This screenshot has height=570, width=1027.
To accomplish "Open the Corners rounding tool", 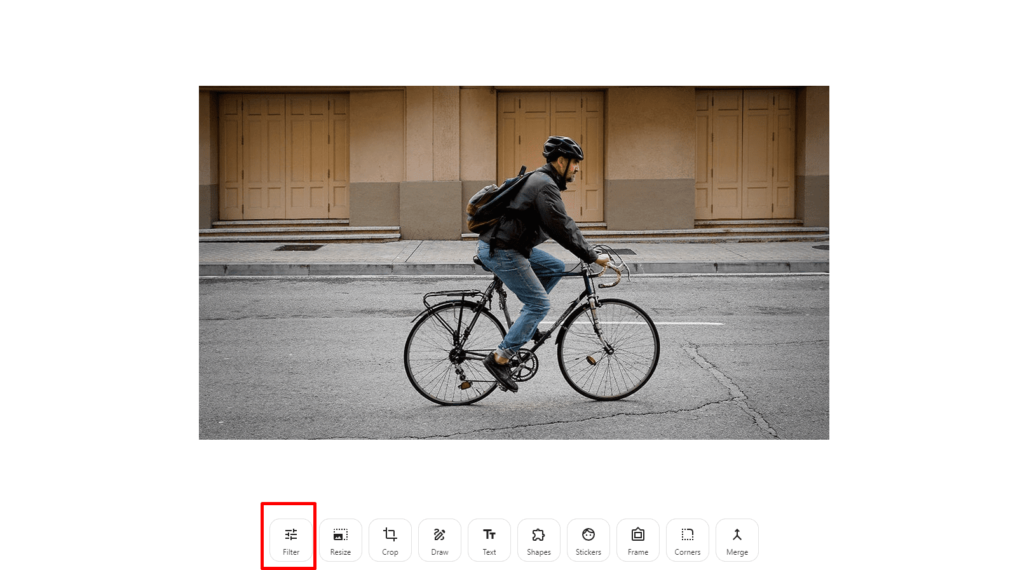I will click(x=688, y=540).
